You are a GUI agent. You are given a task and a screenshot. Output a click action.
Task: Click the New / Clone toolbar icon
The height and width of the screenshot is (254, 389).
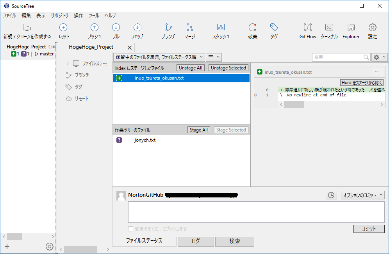(x=27, y=27)
